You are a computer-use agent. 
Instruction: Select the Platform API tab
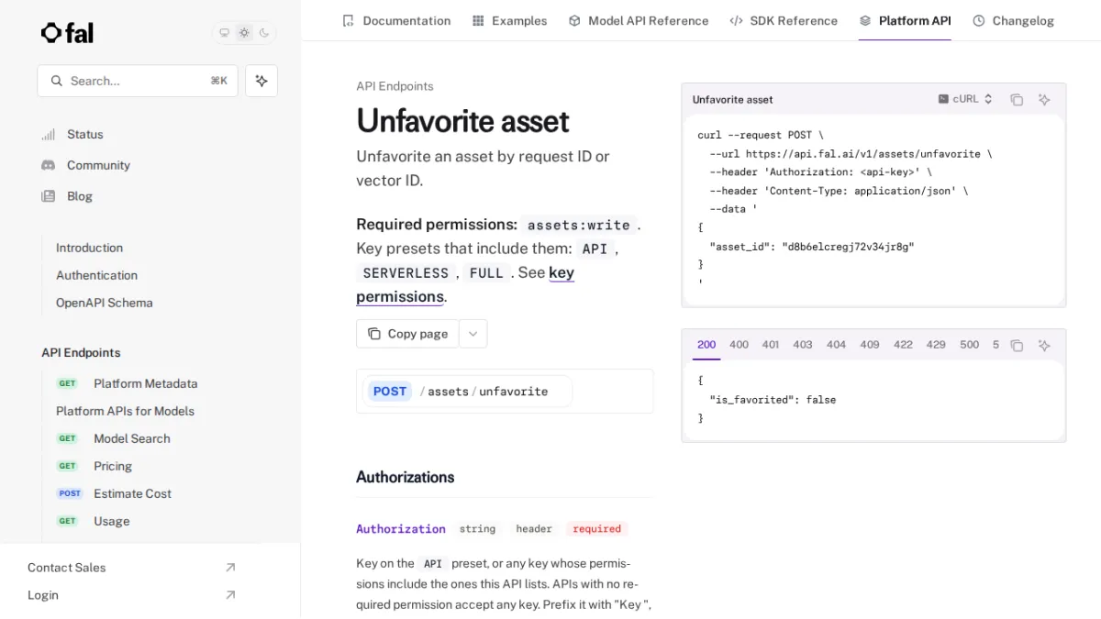pyautogui.click(x=905, y=20)
